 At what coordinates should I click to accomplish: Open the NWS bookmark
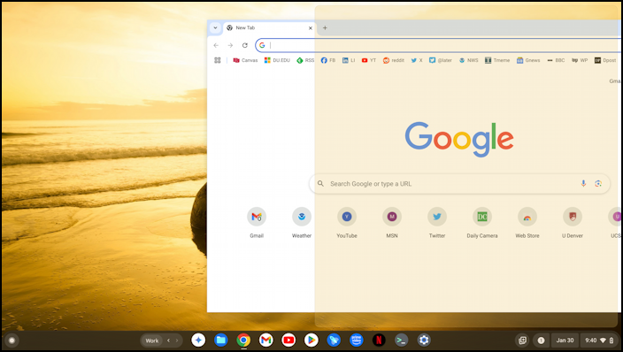[x=469, y=60]
